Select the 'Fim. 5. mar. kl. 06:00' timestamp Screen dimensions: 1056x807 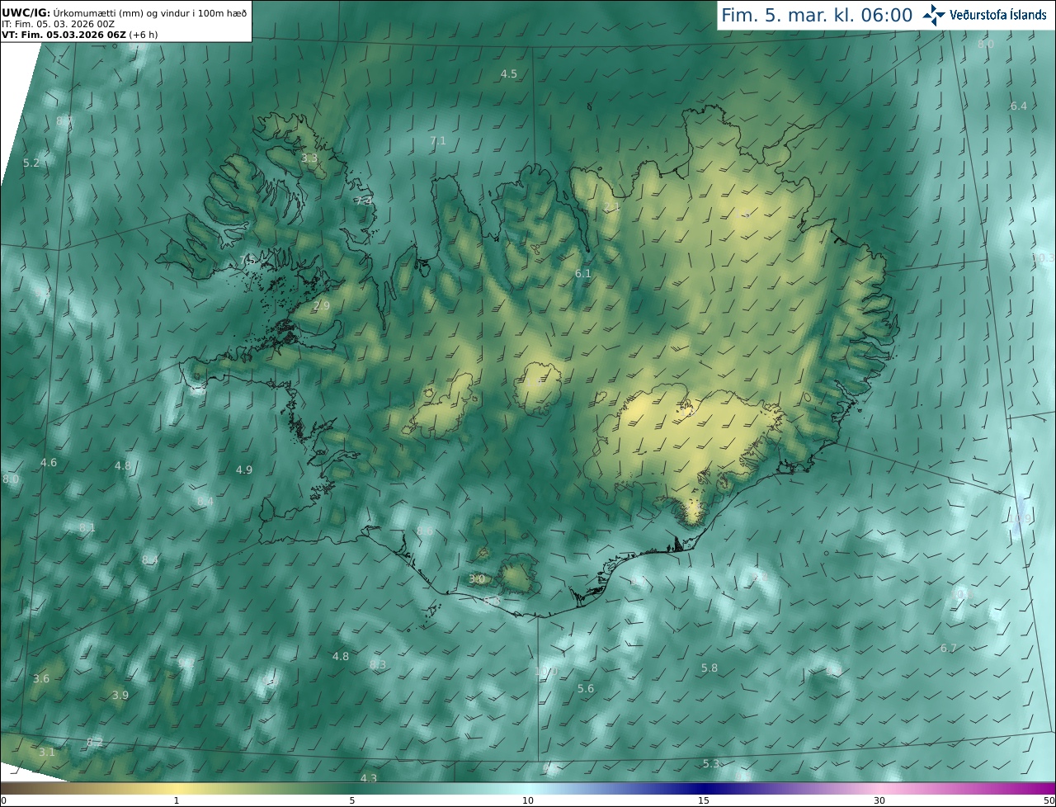pyautogui.click(x=817, y=15)
